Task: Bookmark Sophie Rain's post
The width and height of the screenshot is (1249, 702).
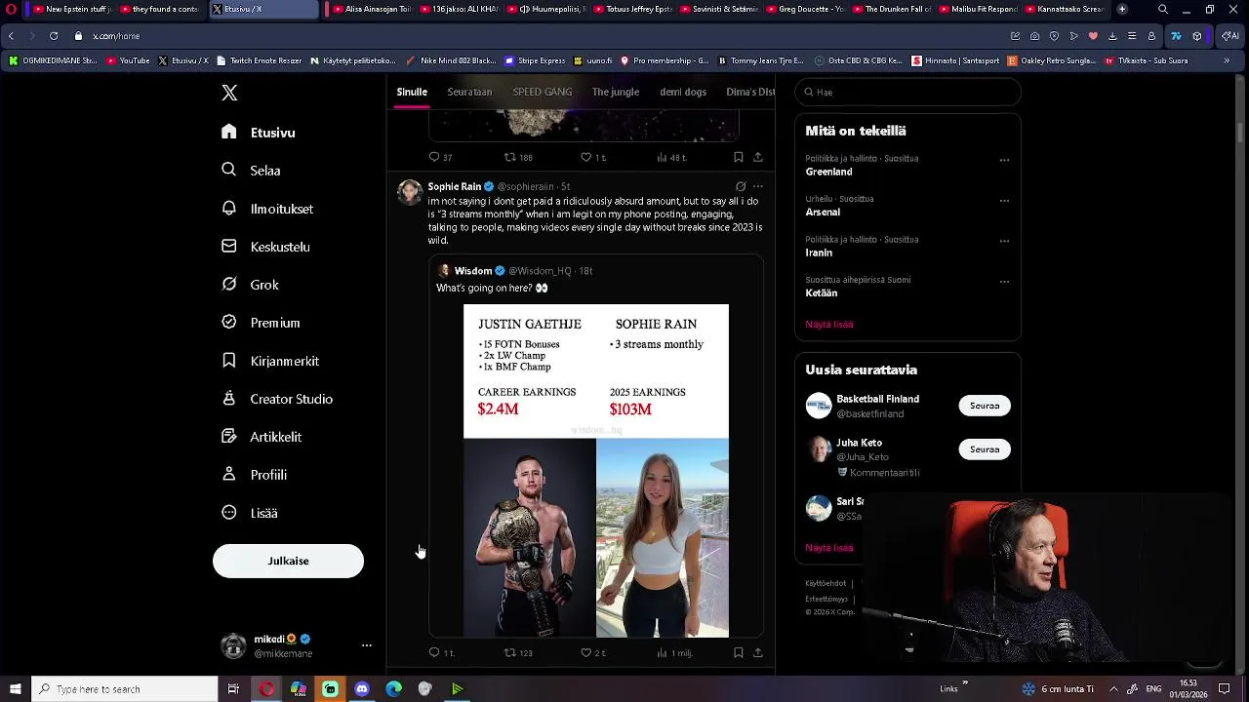Action: pos(738,652)
